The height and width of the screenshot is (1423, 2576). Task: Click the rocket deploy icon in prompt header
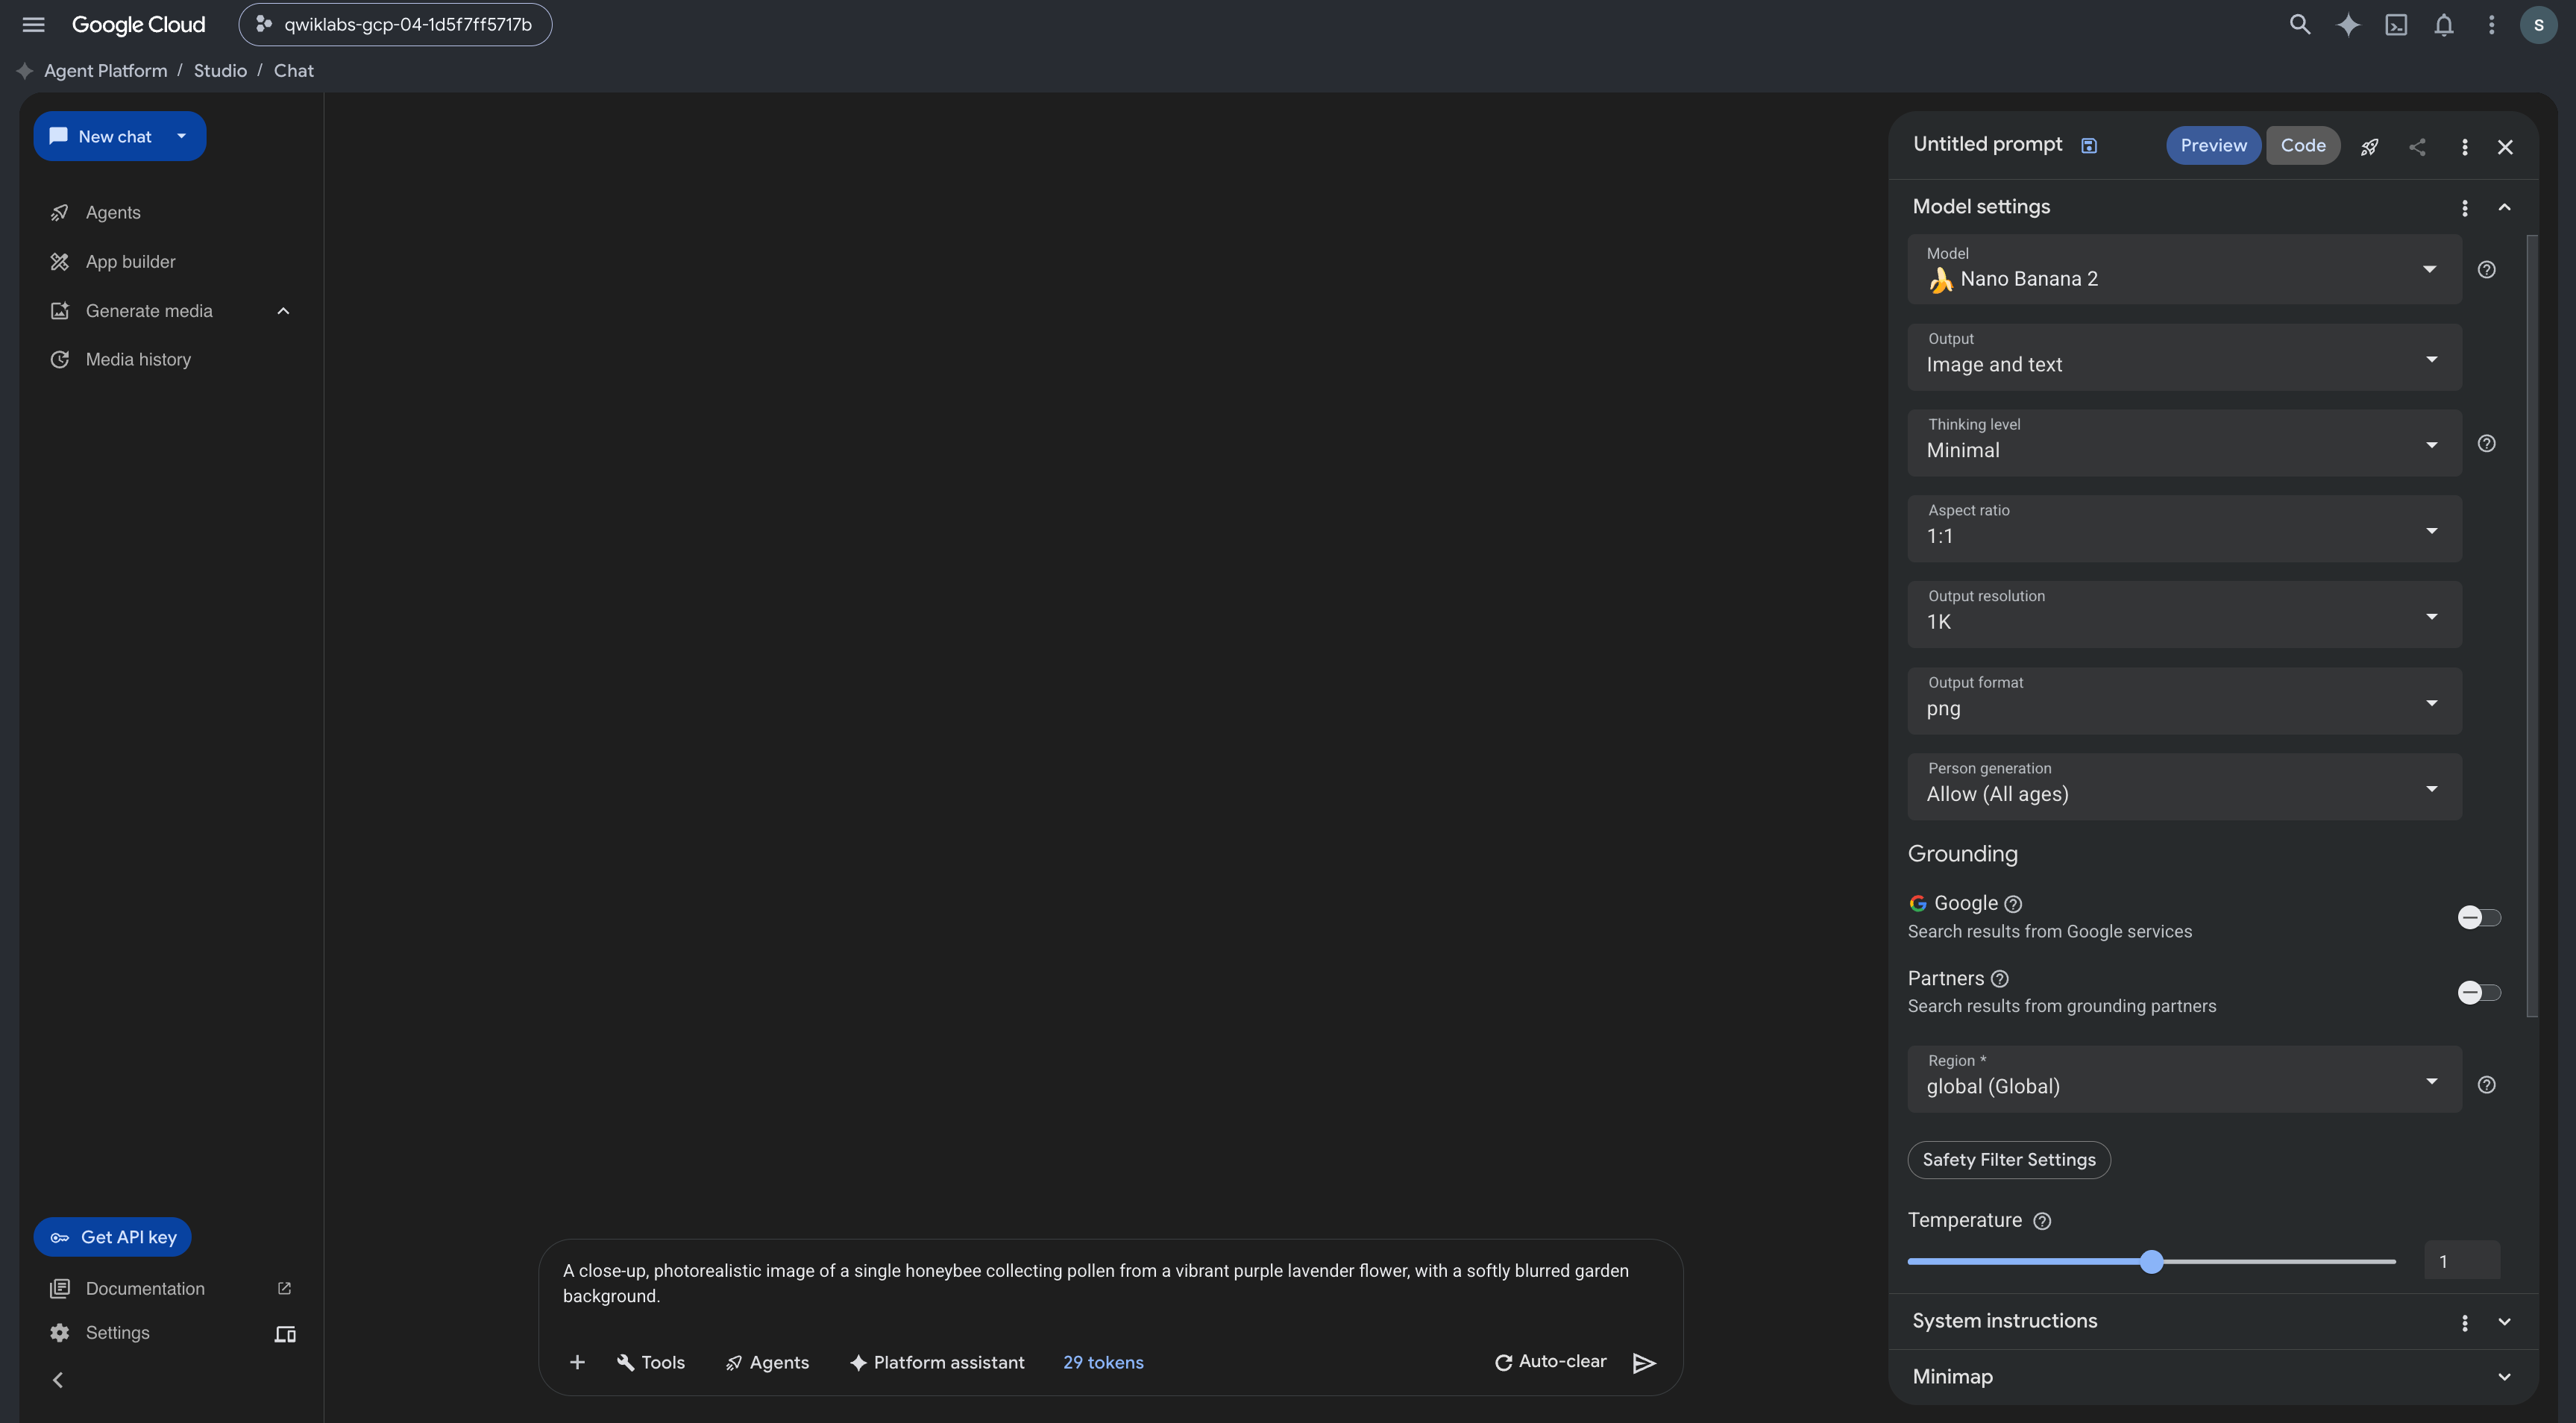(x=2369, y=147)
